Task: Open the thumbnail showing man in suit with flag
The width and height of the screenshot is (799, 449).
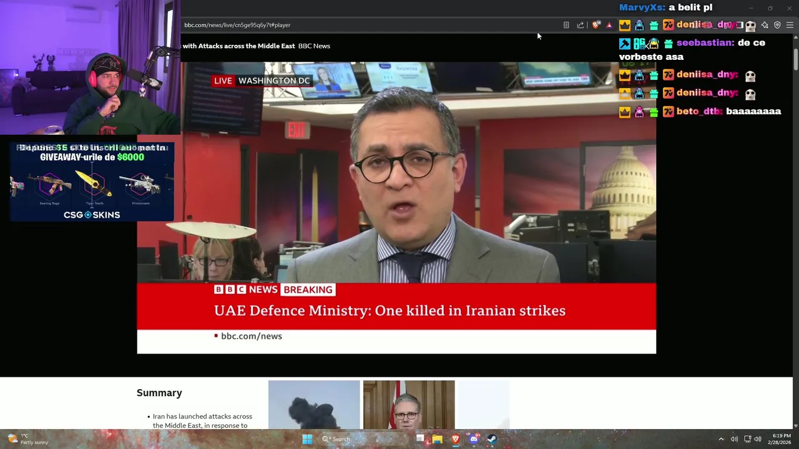Action: [x=409, y=405]
